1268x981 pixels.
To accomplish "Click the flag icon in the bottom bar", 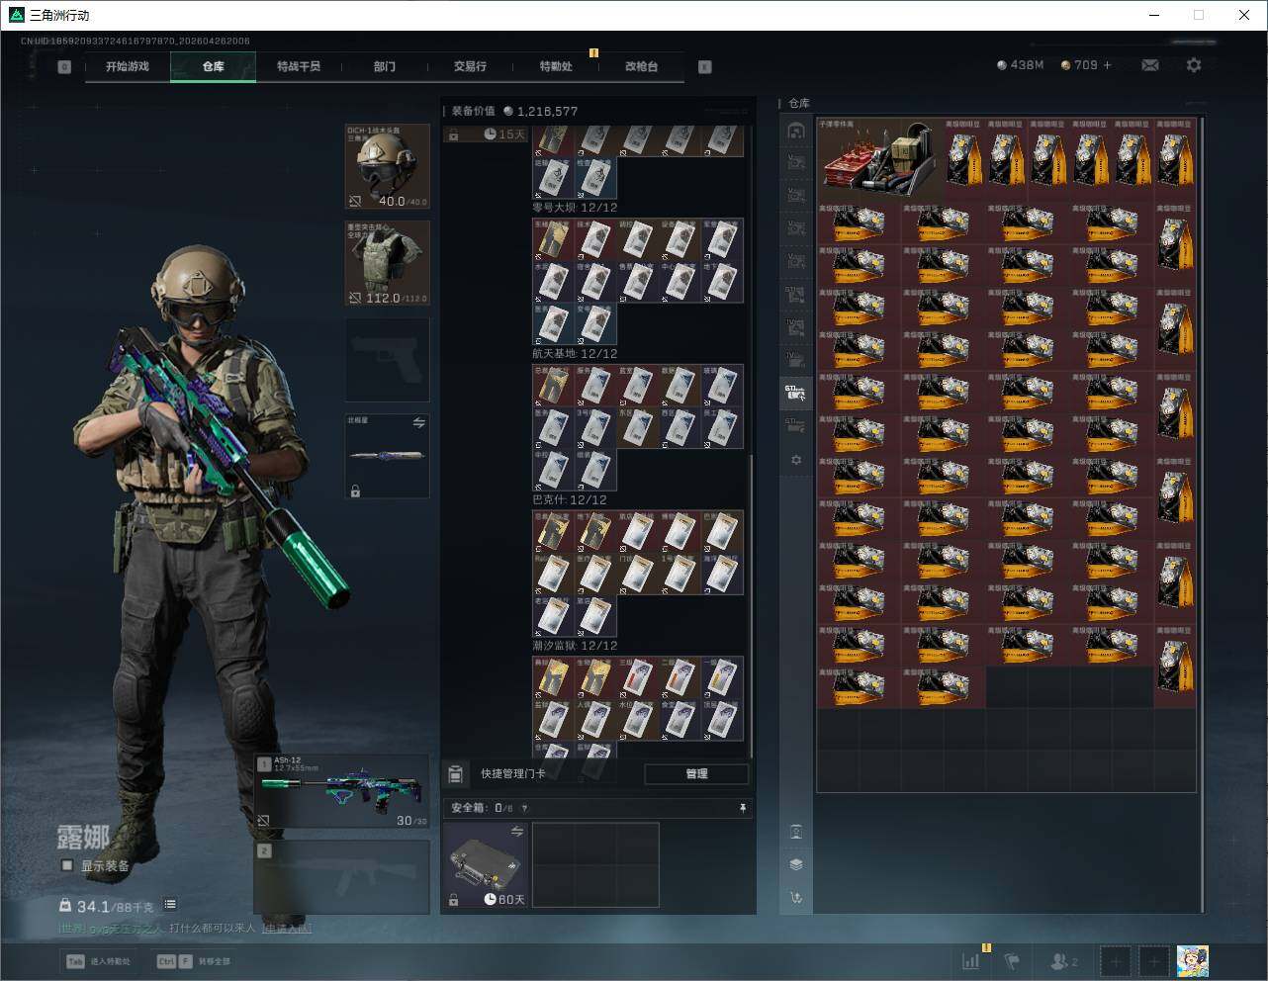I will 1012,960.
